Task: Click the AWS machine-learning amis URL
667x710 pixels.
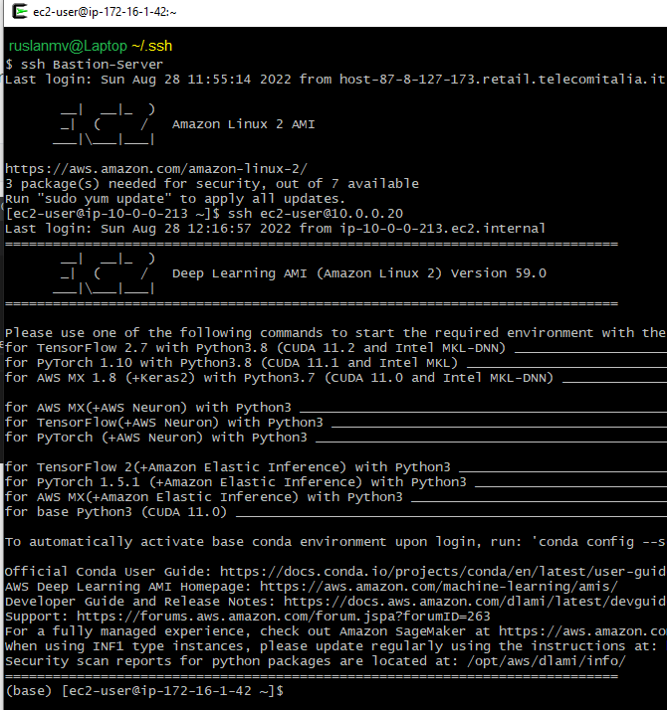Action: point(439,587)
